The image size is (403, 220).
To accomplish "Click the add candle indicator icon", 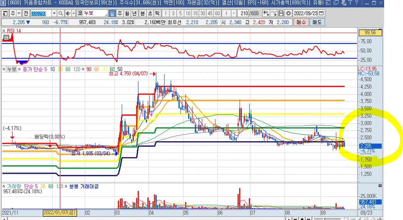I will (266, 14).
